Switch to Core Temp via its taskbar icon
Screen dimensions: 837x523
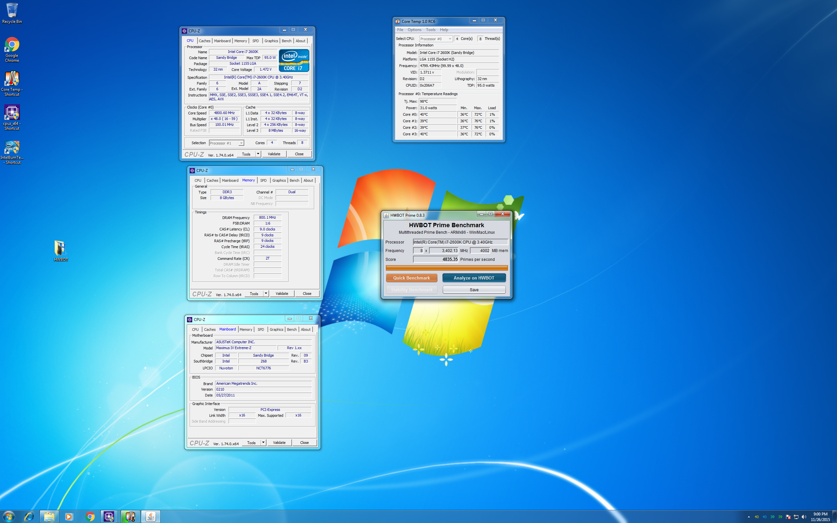pyautogui.click(x=130, y=517)
